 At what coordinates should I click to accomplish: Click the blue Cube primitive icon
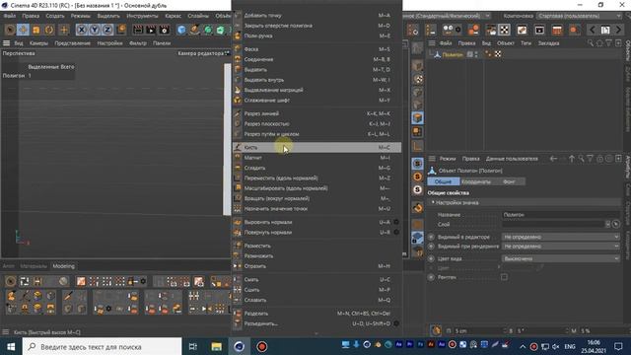pyautogui.click(x=181, y=30)
